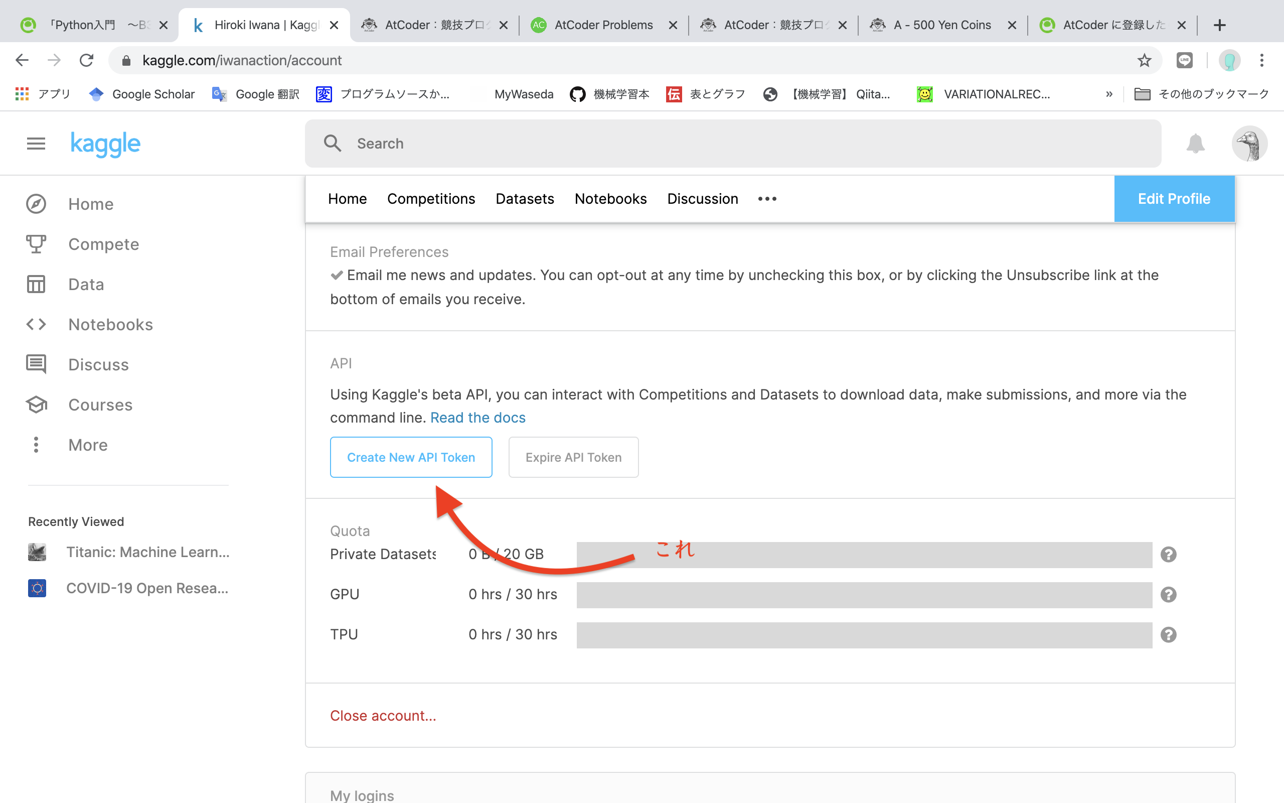Bookmark this page with the star icon
1284x803 pixels.
[x=1144, y=61]
